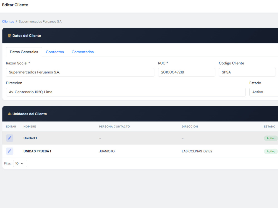Follow the Clientes breadcrumb link
Viewport: 278px width, 208px height.
8,21
